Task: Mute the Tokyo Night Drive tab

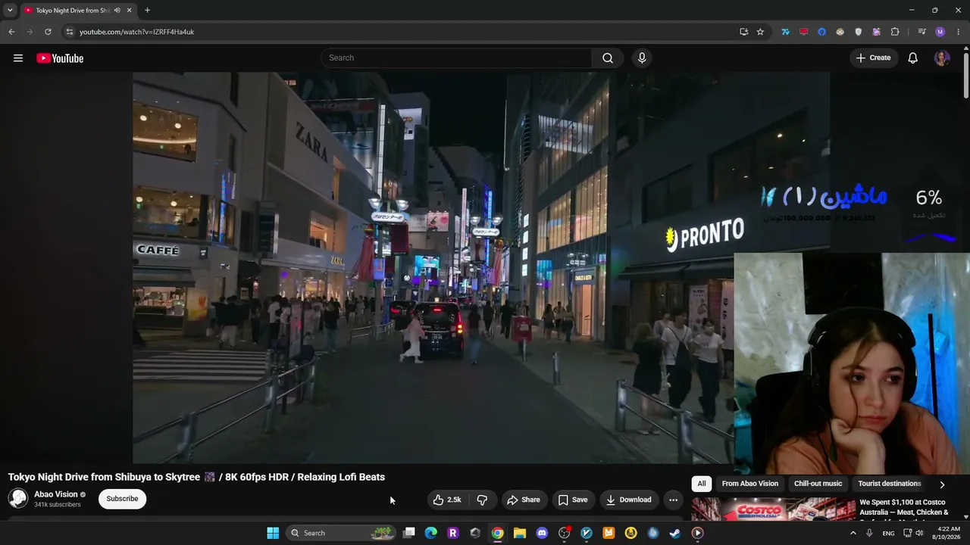Action: [117, 11]
